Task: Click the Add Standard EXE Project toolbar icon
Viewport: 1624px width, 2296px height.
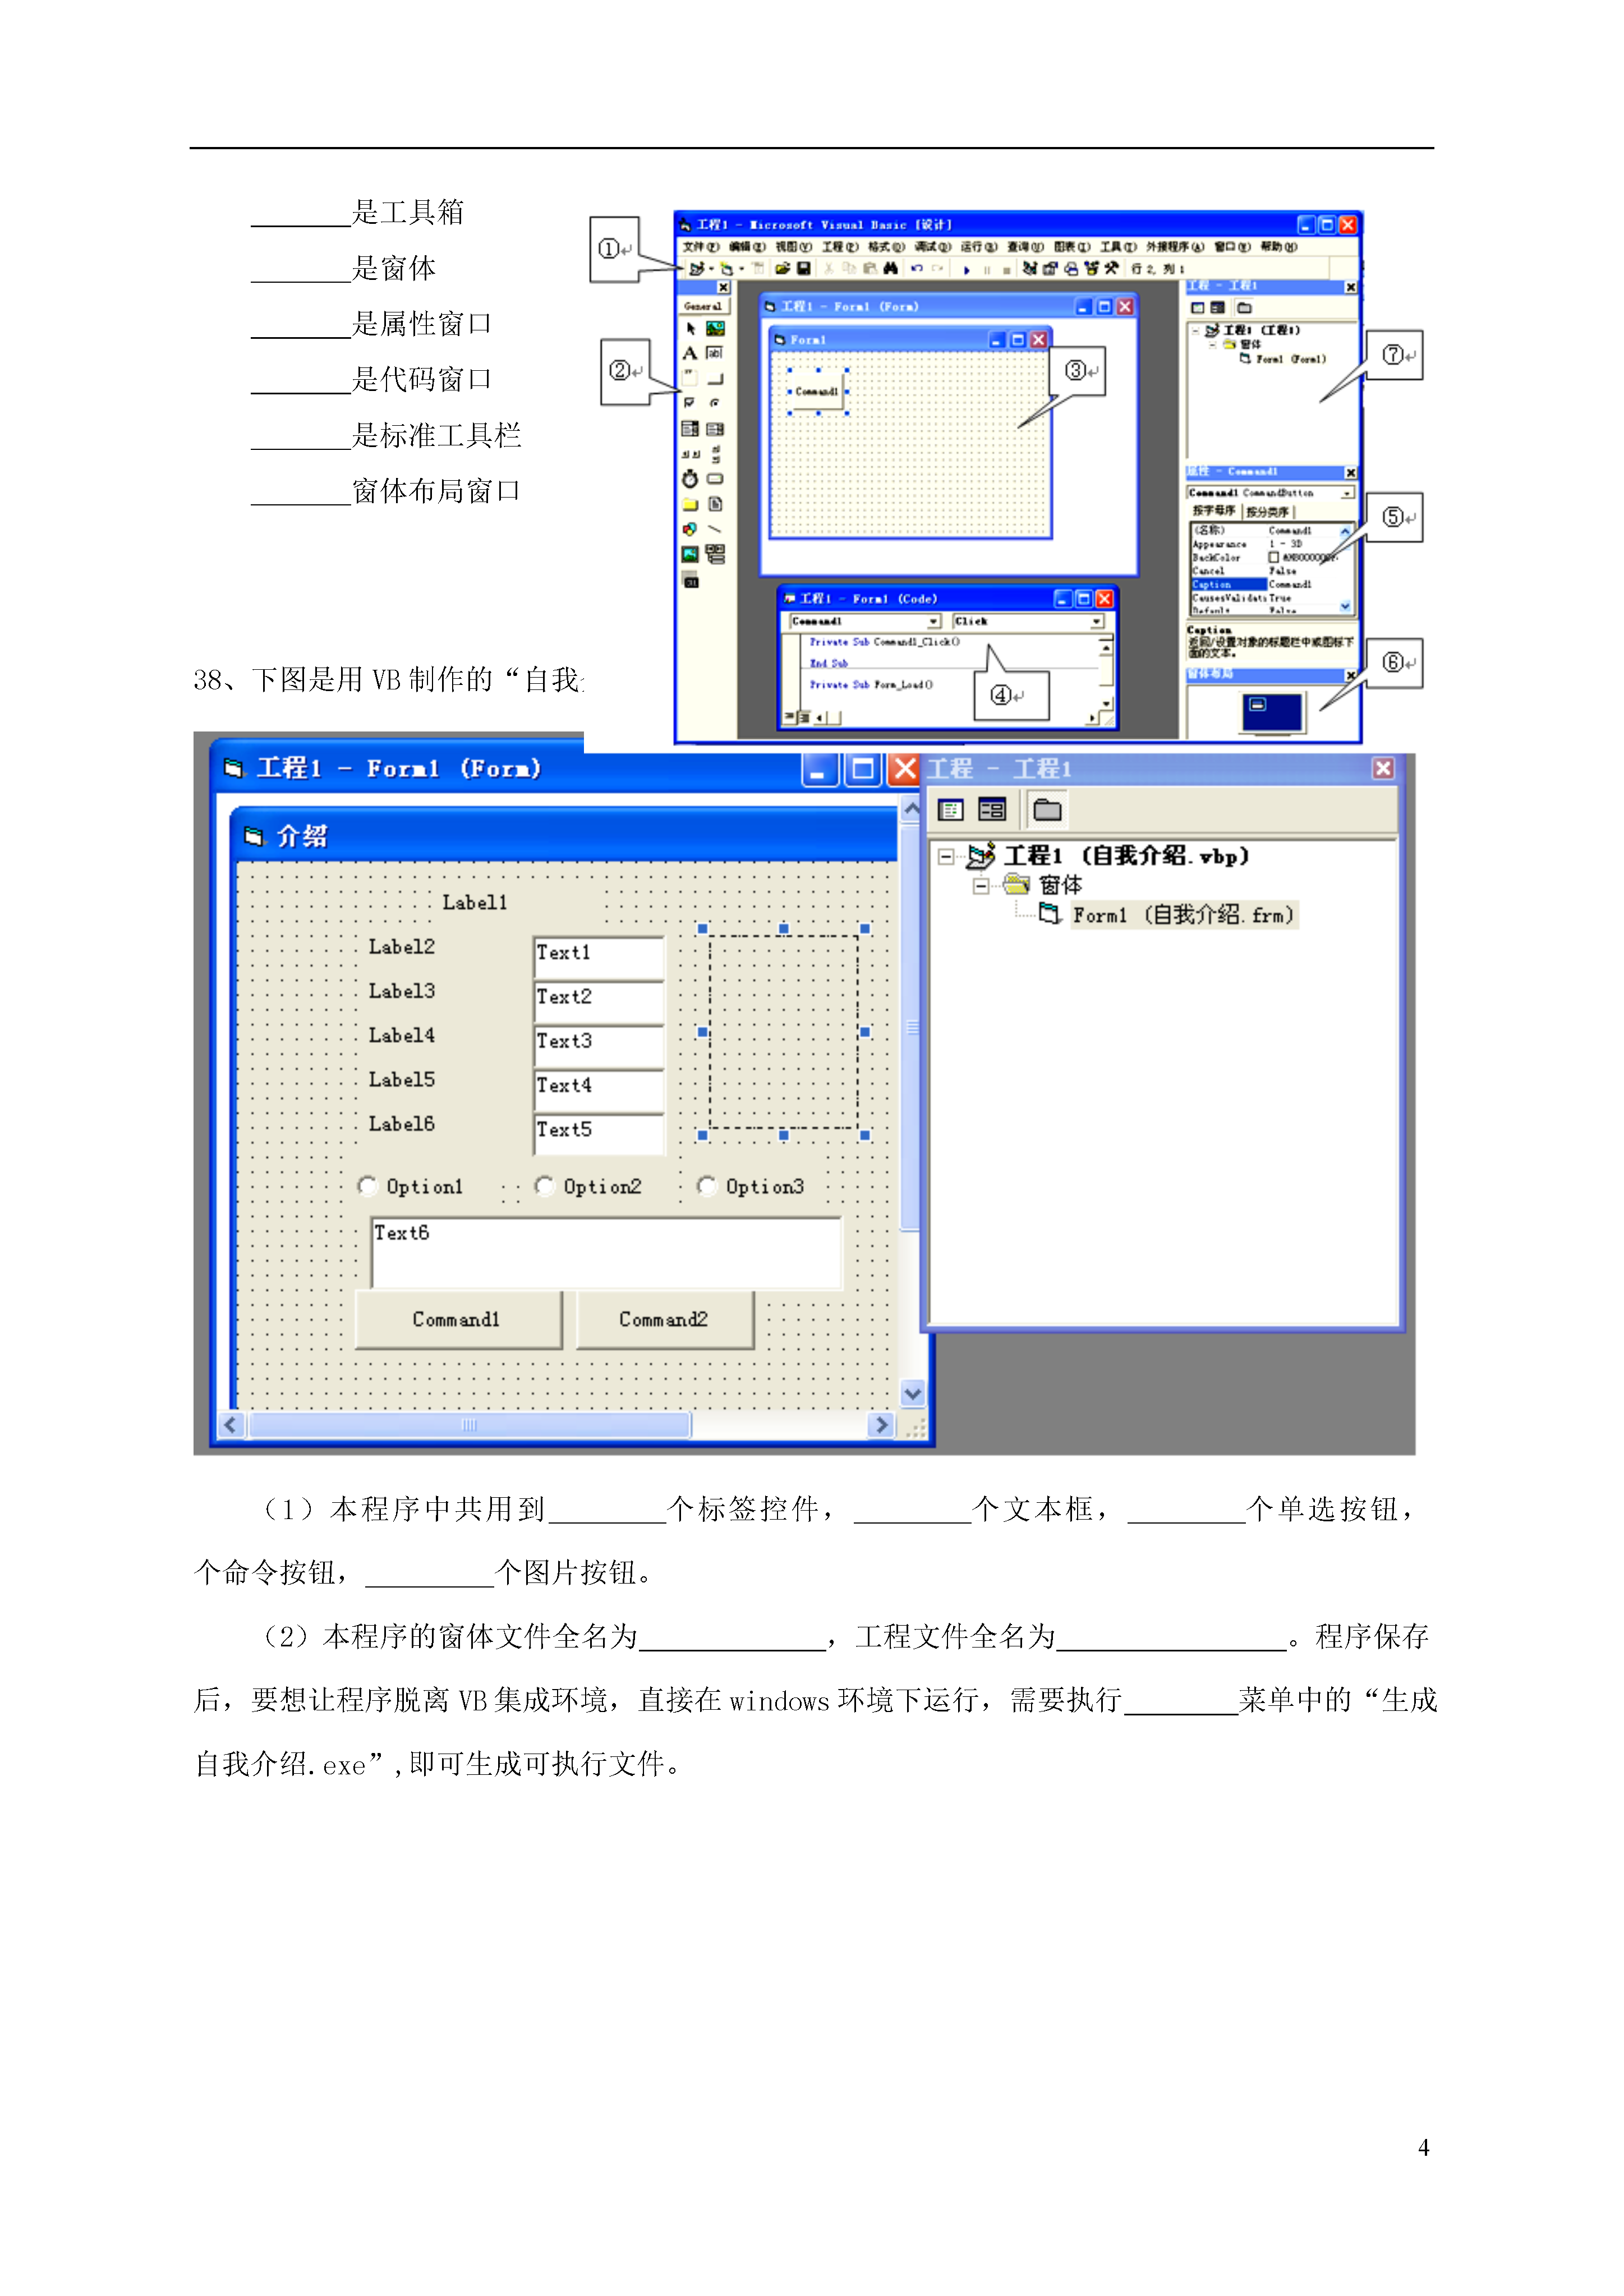Action: pos(696,268)
